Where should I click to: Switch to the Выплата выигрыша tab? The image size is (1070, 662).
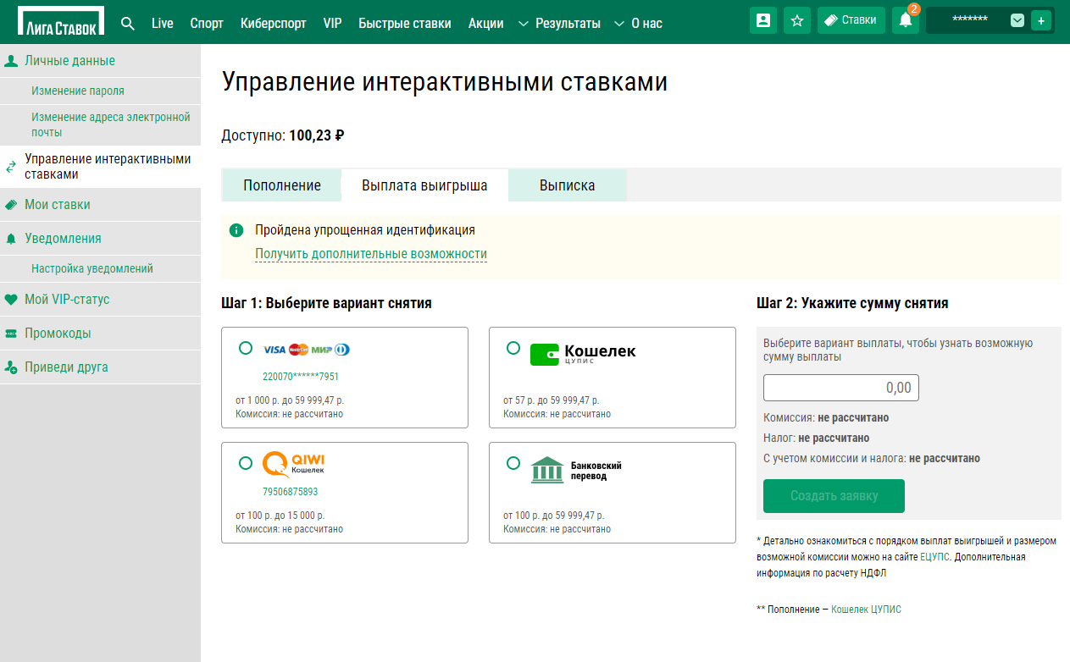pyautogui.click(x=424, y=185)
